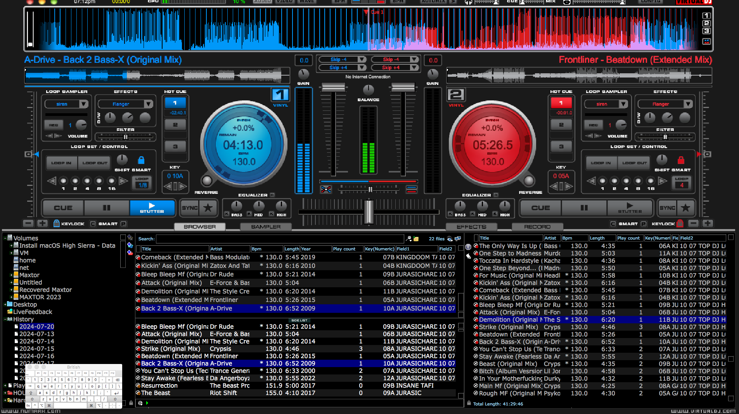The image size is (739, 414).
Task: Click deck 1 beatlock star icon
Action: pos(208,208)
